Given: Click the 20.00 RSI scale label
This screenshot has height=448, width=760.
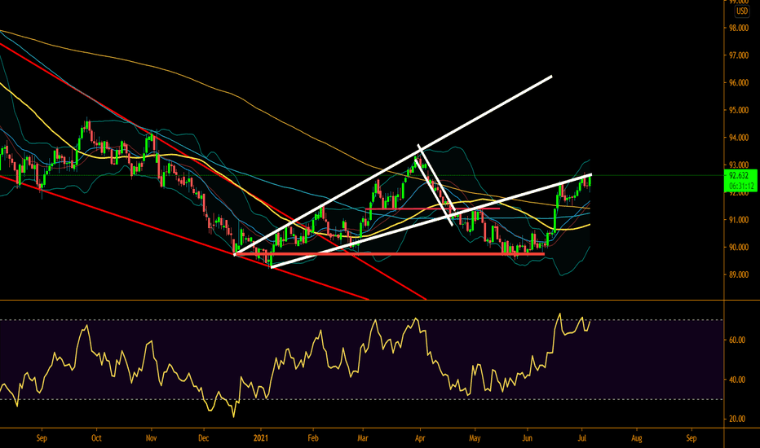Looking at the screenshot, I should (736, 419).
